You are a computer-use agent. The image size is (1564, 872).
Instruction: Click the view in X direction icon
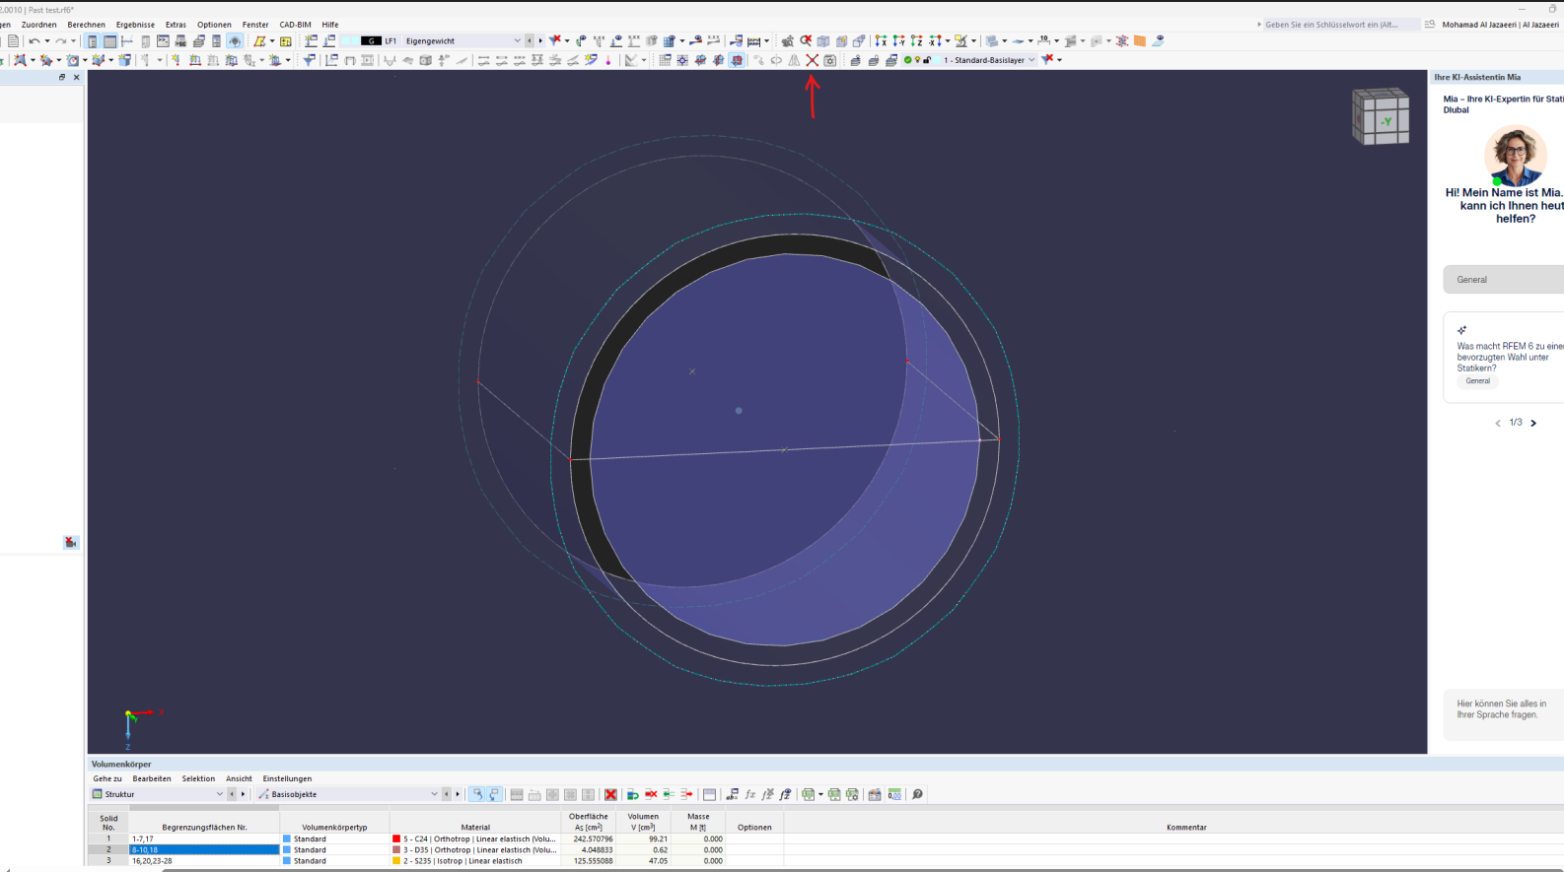click(x=881, y=41)
